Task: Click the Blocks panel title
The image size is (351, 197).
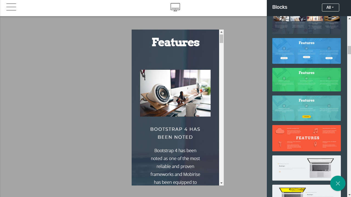Action: tap(280, 7)
